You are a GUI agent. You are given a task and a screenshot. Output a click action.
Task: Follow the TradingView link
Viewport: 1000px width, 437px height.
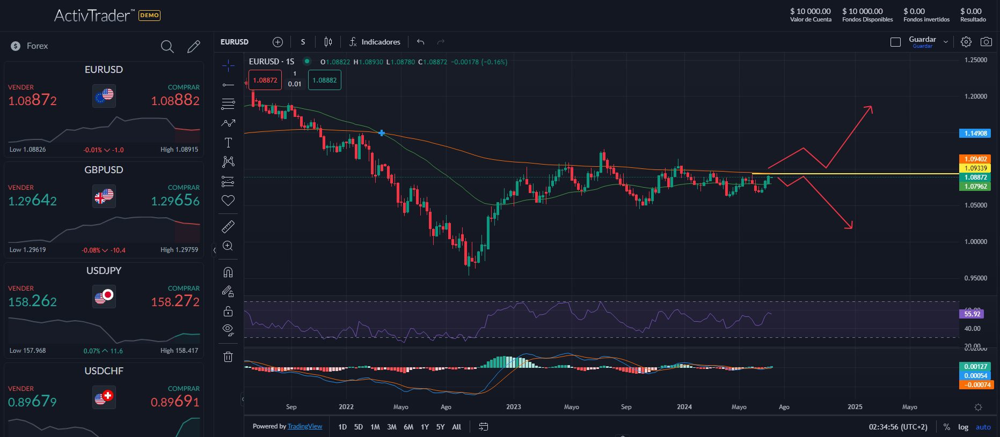(305, 426)
